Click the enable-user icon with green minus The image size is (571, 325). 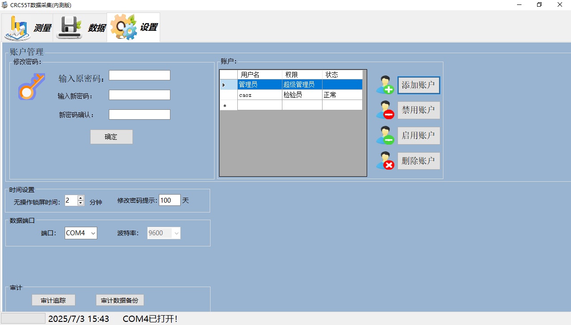(x=385, y=135)
